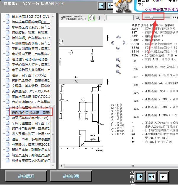Screen dimensions: 178x186
Task: Open tree item 驻车暖风，自车型年2005
Action: [31, 145]
